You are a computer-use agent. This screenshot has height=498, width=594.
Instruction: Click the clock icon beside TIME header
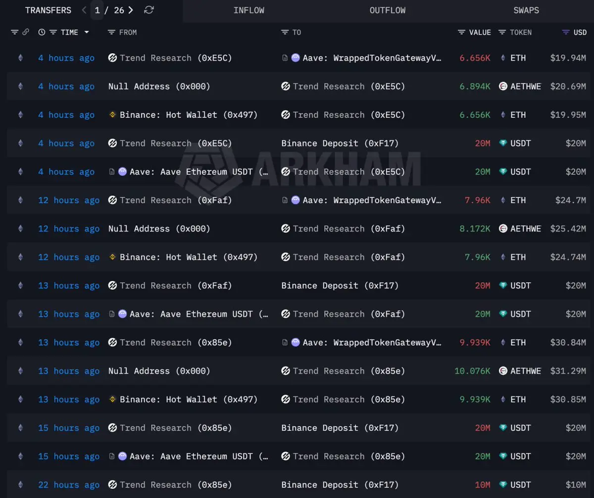(42, 32)
